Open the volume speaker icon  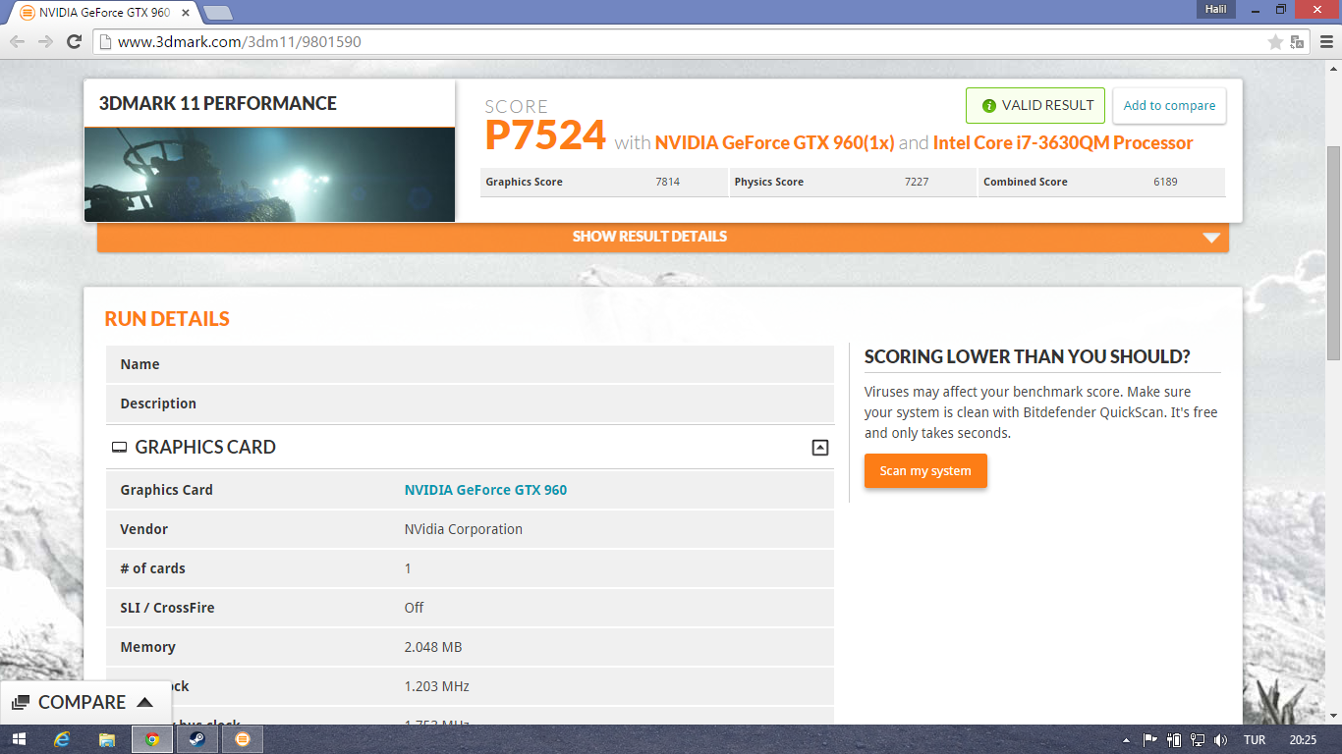coord(1221,740)
